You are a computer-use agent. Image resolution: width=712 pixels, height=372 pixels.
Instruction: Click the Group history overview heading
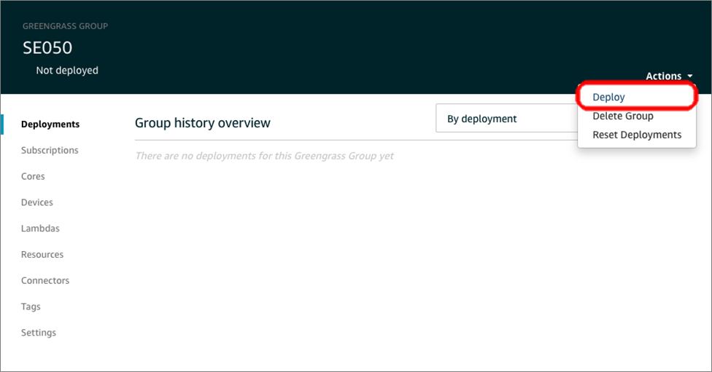coord(203,123)
